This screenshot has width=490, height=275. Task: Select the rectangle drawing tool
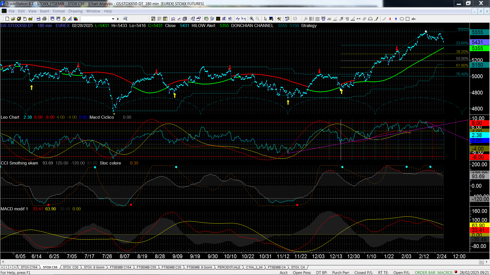click(408, 19)
